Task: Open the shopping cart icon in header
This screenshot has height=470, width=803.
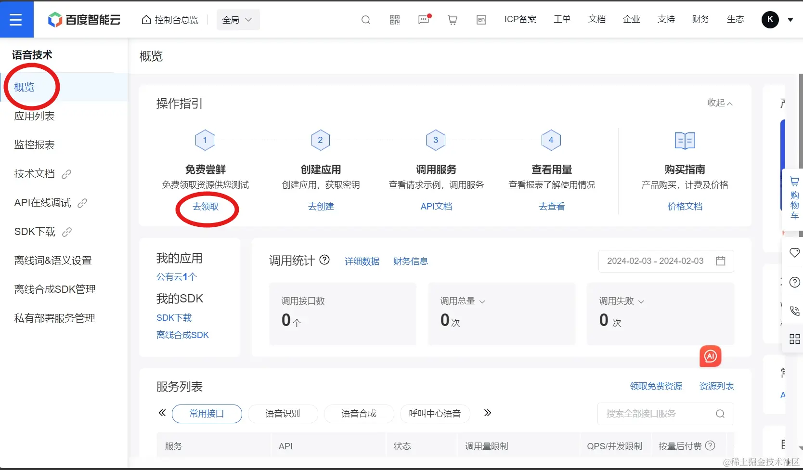Action: tap(453, 20)
